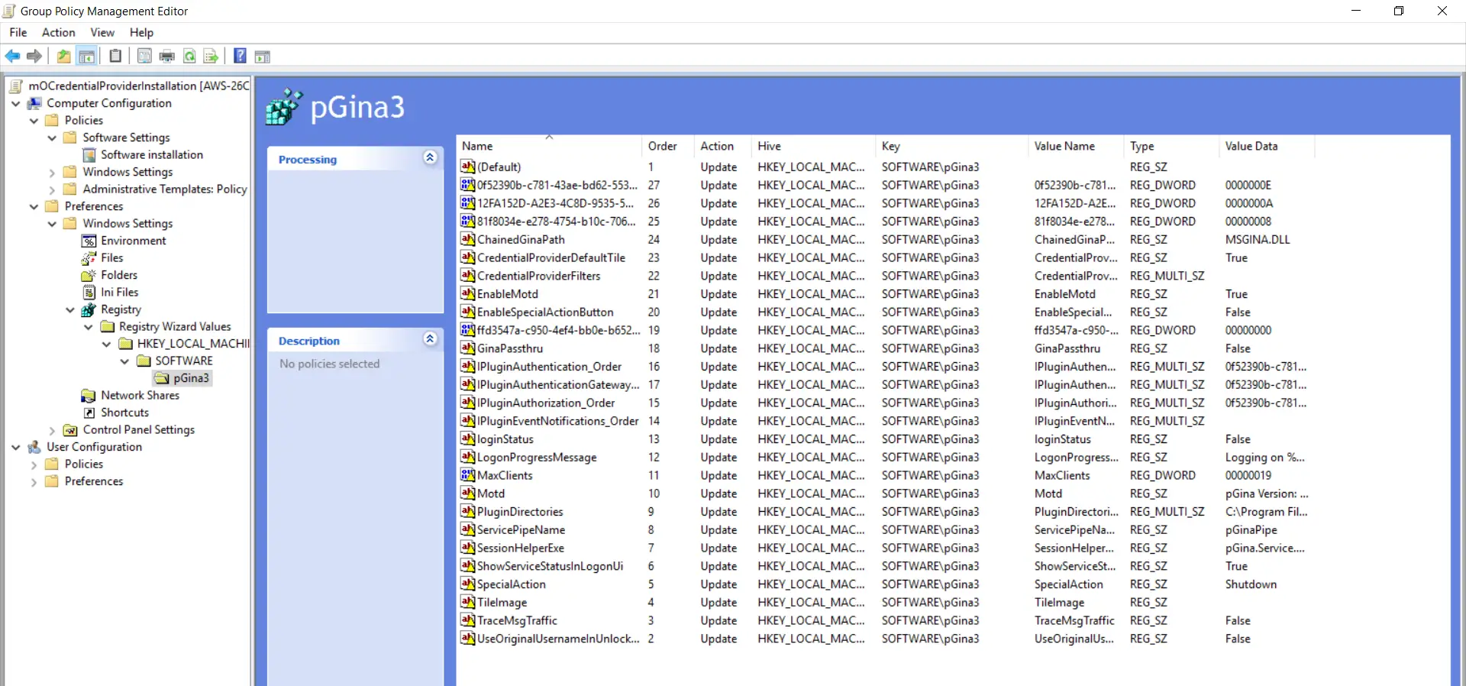
Task: Collapse the Software Settings node
Action: (52, 138)
